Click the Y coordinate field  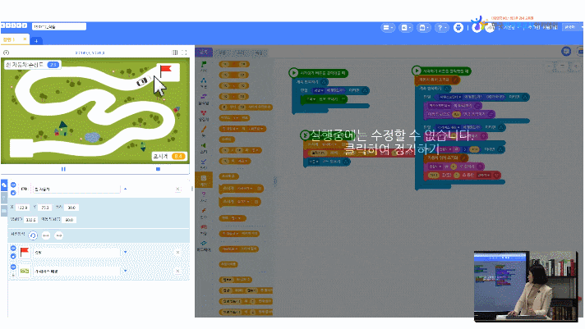(44, 208)
